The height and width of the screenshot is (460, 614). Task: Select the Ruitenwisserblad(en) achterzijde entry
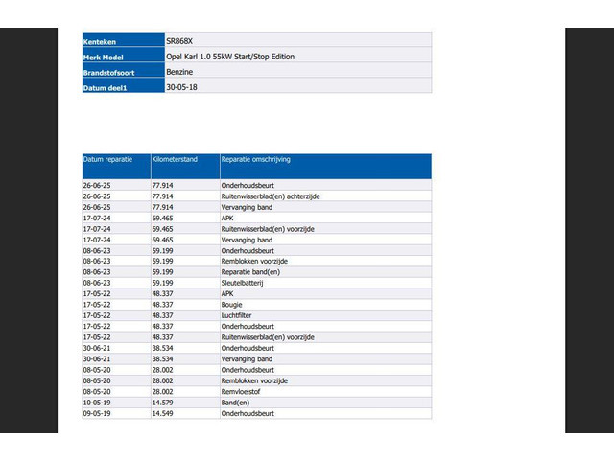click(271, 196)
